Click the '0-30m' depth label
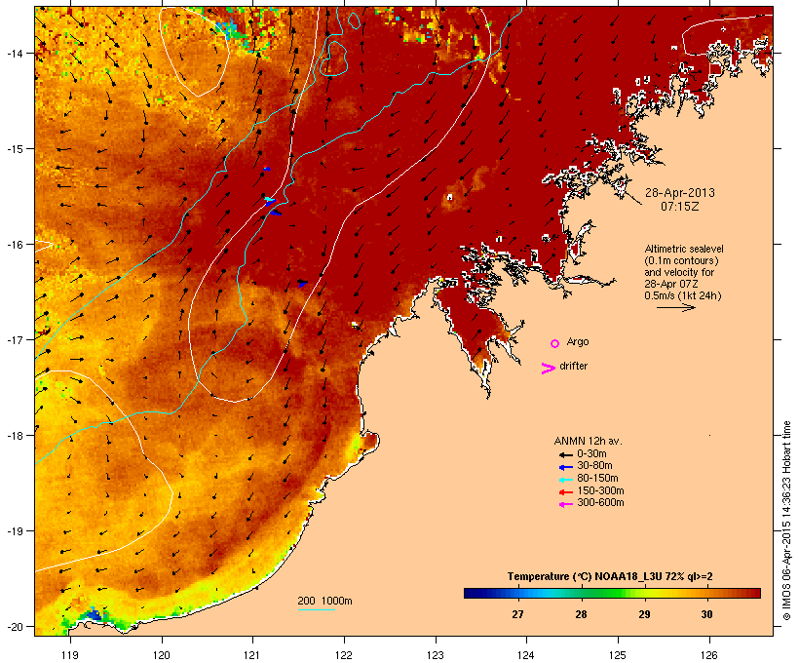 coord(591,454)
